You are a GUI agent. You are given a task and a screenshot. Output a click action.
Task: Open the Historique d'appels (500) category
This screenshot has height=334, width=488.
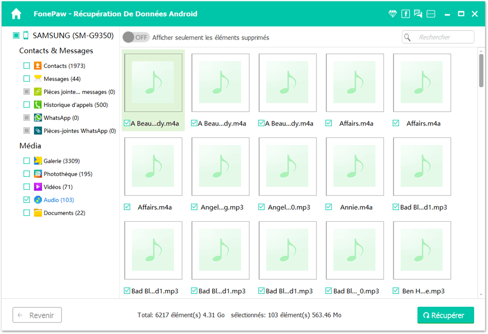tap(76, 105)
